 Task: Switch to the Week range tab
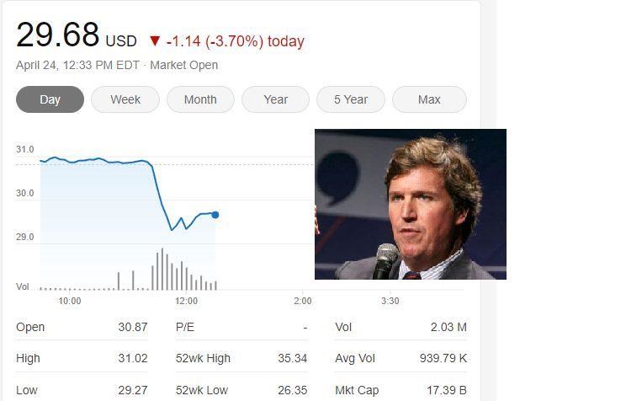pos(125,99)
